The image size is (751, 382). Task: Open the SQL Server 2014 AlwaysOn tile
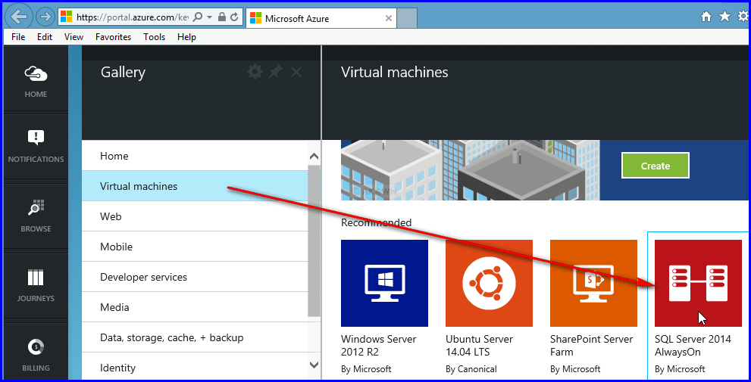(x=698, y=283)
